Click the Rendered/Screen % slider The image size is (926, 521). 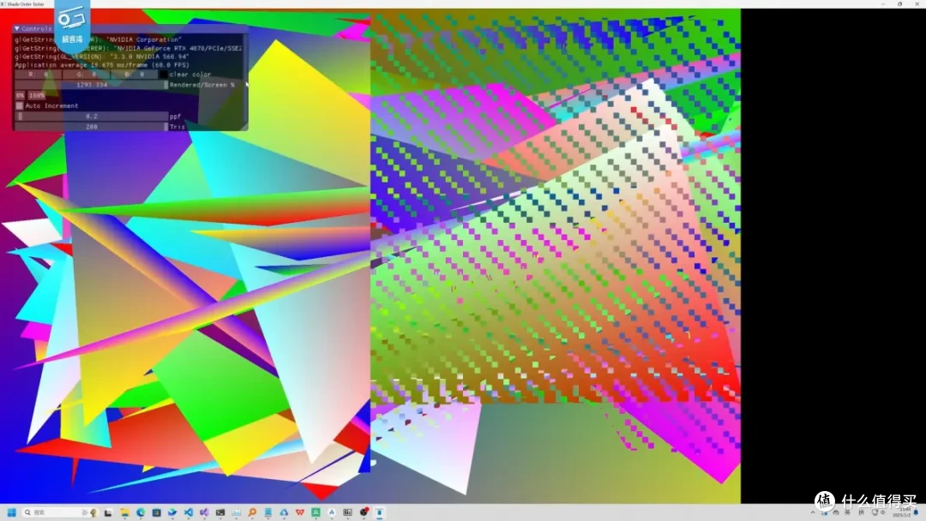[x=92, y=85]
